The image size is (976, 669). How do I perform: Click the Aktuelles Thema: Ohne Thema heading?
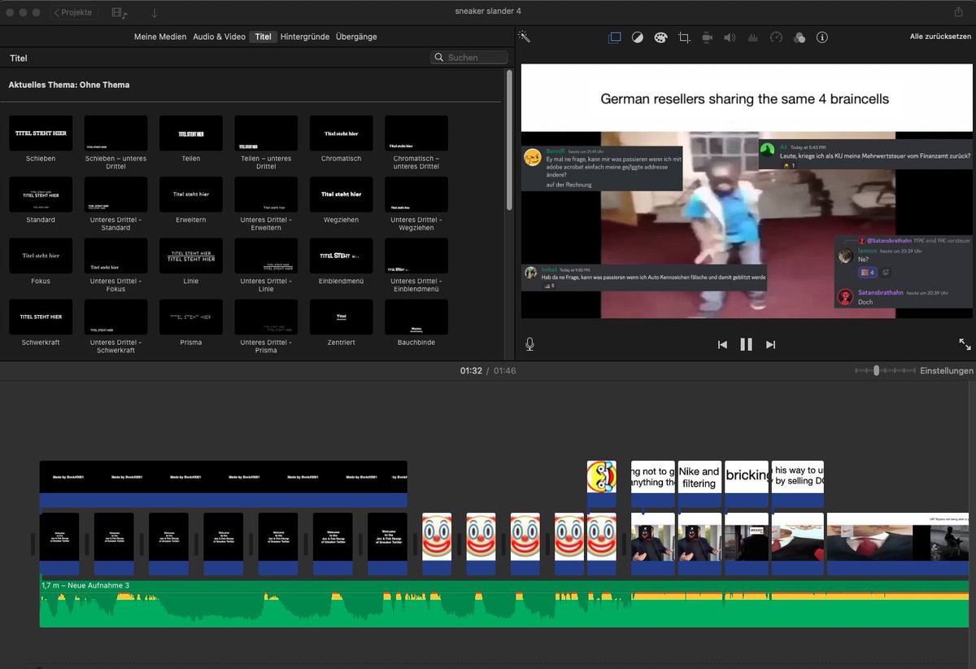coord(69,85)
